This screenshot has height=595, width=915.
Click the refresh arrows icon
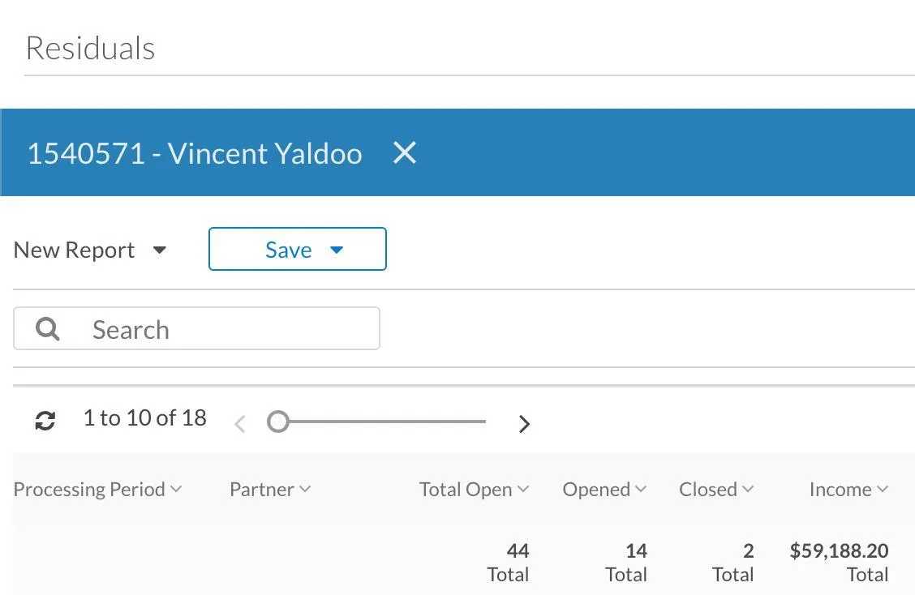pos(45,421)
